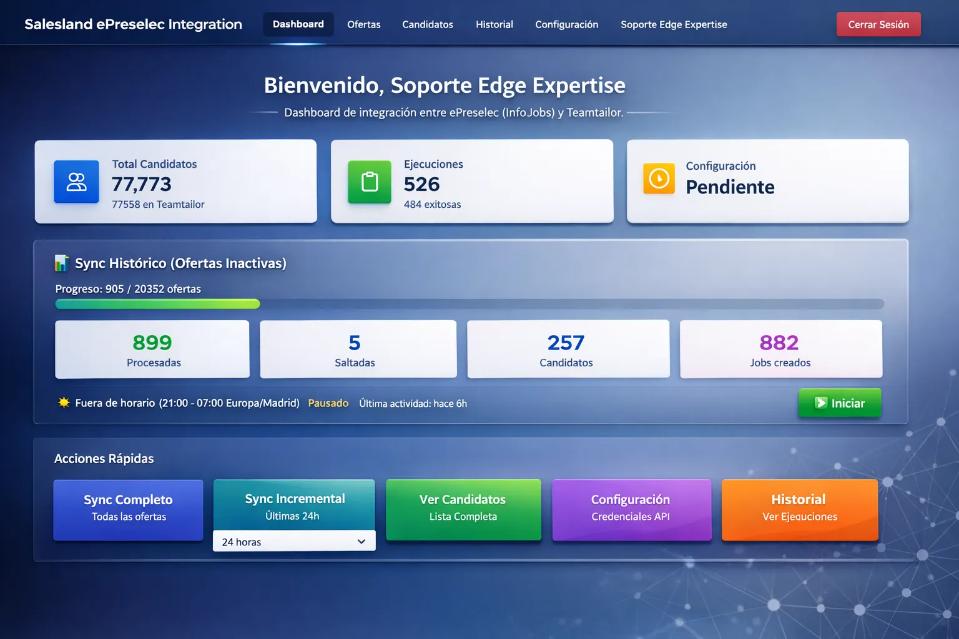The image size is (959, 639).
Task: Toggle the Pausado status label
Action: pos(328,403)
